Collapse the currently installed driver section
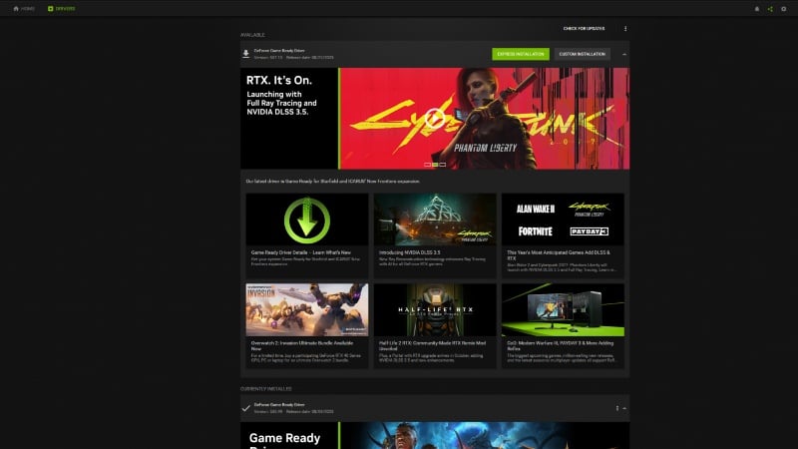Viewport: 798px width, 449px height. coord(624,407)
